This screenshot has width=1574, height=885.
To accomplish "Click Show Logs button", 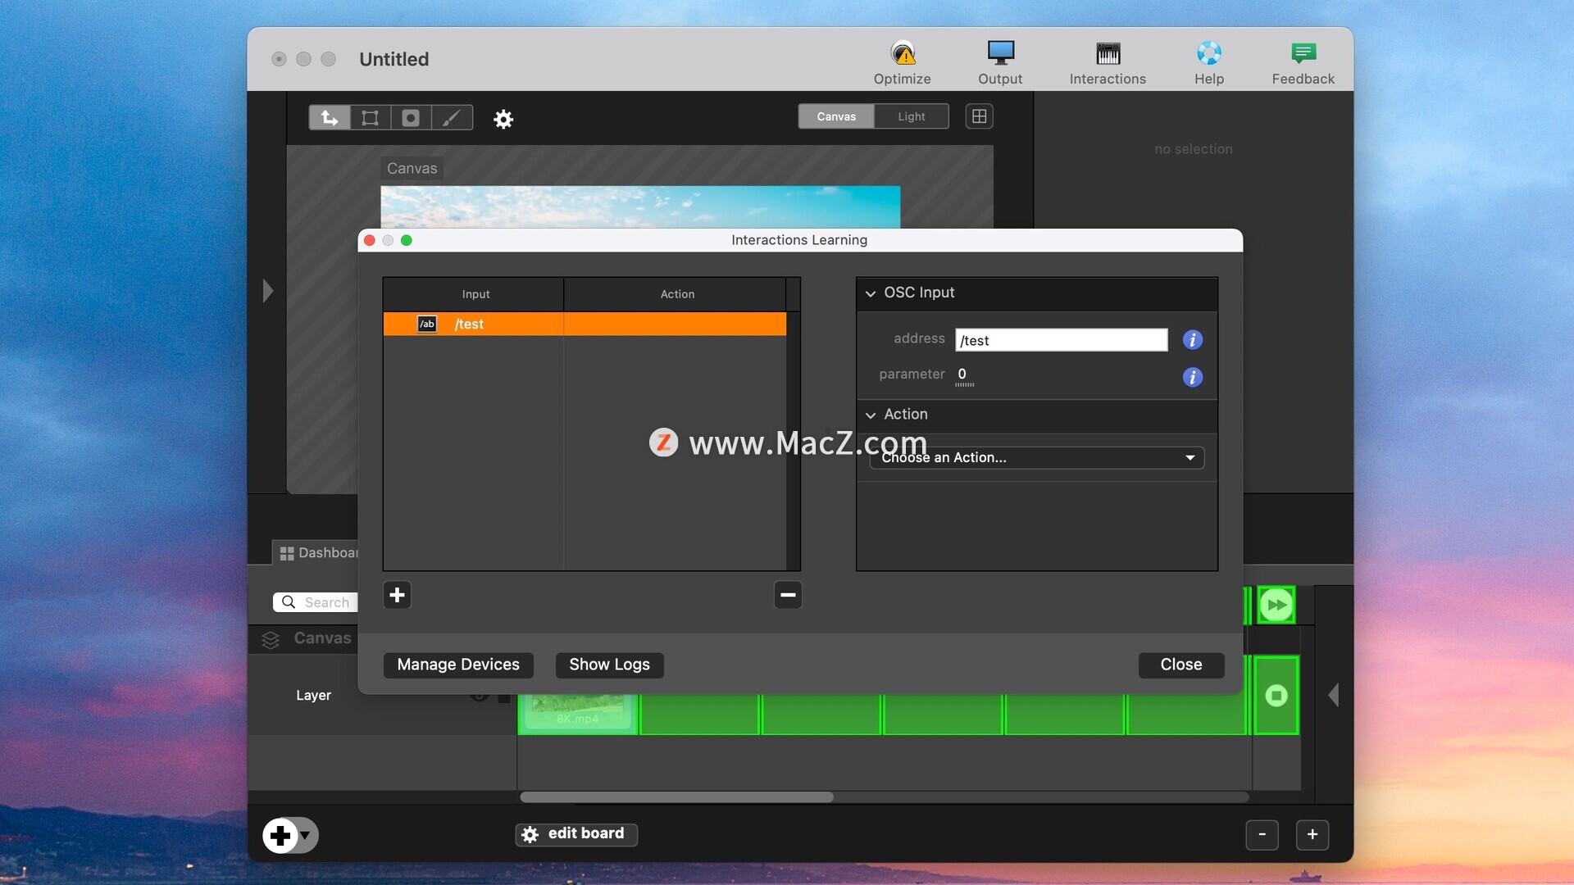I will pos(609,665).
